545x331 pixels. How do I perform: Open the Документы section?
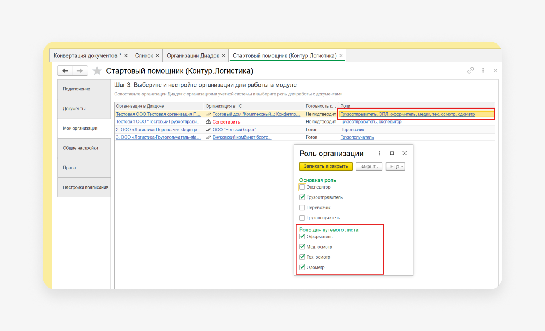84,109
